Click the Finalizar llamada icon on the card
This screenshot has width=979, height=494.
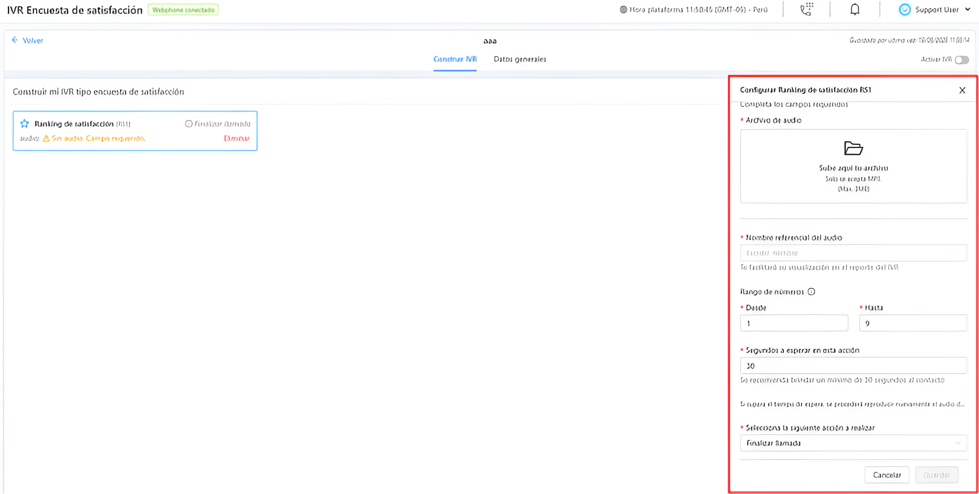[188, 123]
